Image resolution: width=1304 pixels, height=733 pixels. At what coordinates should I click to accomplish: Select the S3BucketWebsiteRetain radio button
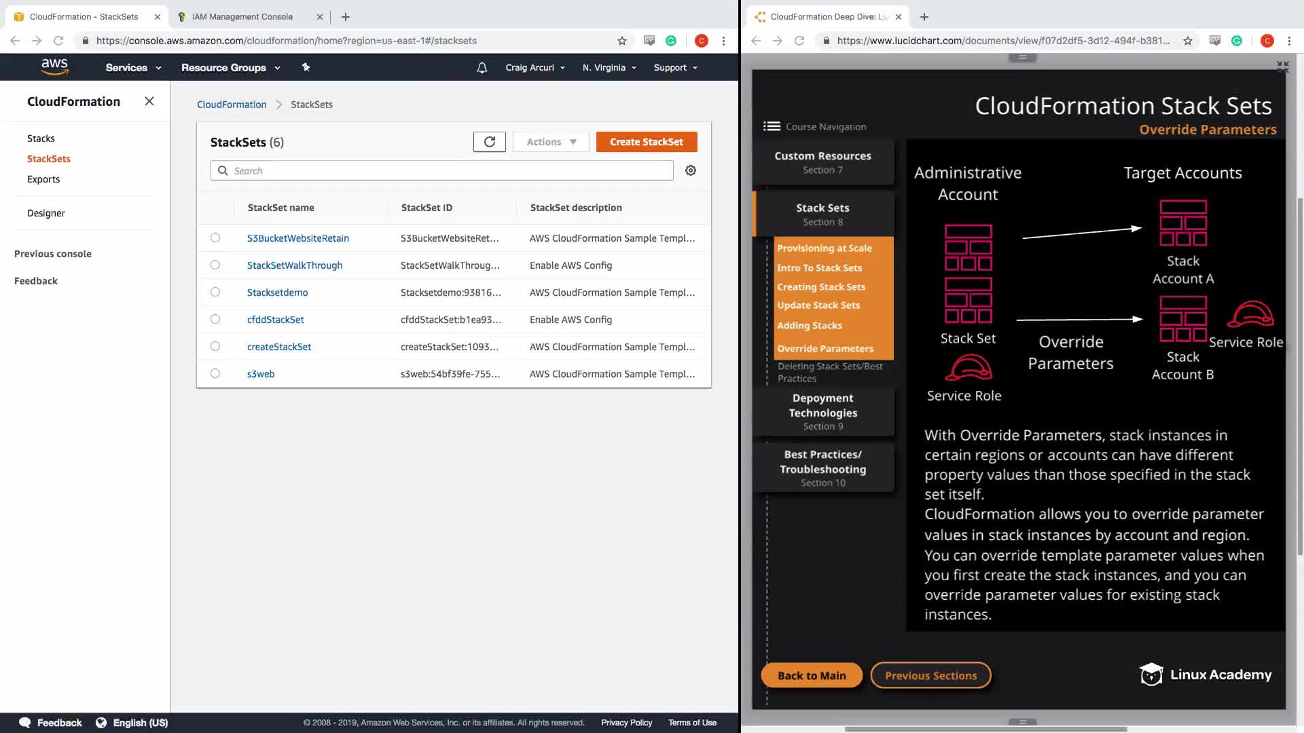[215, 238]
